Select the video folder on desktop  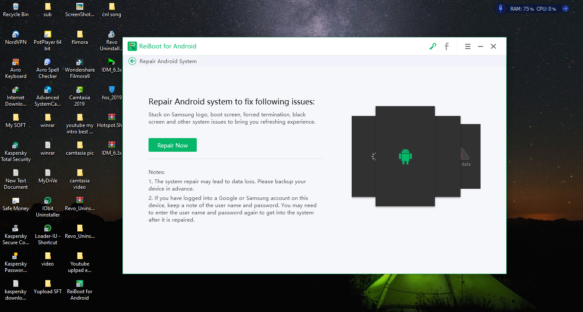pyautogui.click(x=48, y=259)
